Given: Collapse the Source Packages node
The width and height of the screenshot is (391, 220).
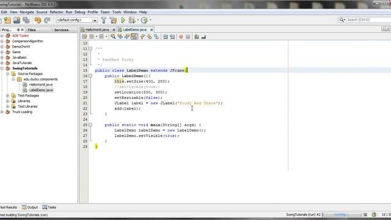Looking at the screenshot, I should (8, 74).
